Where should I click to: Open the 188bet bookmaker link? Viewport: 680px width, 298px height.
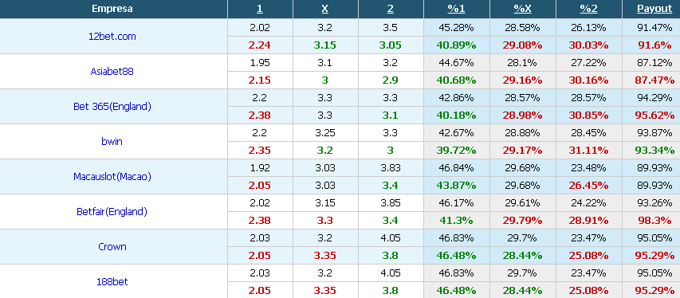point(112,282)
